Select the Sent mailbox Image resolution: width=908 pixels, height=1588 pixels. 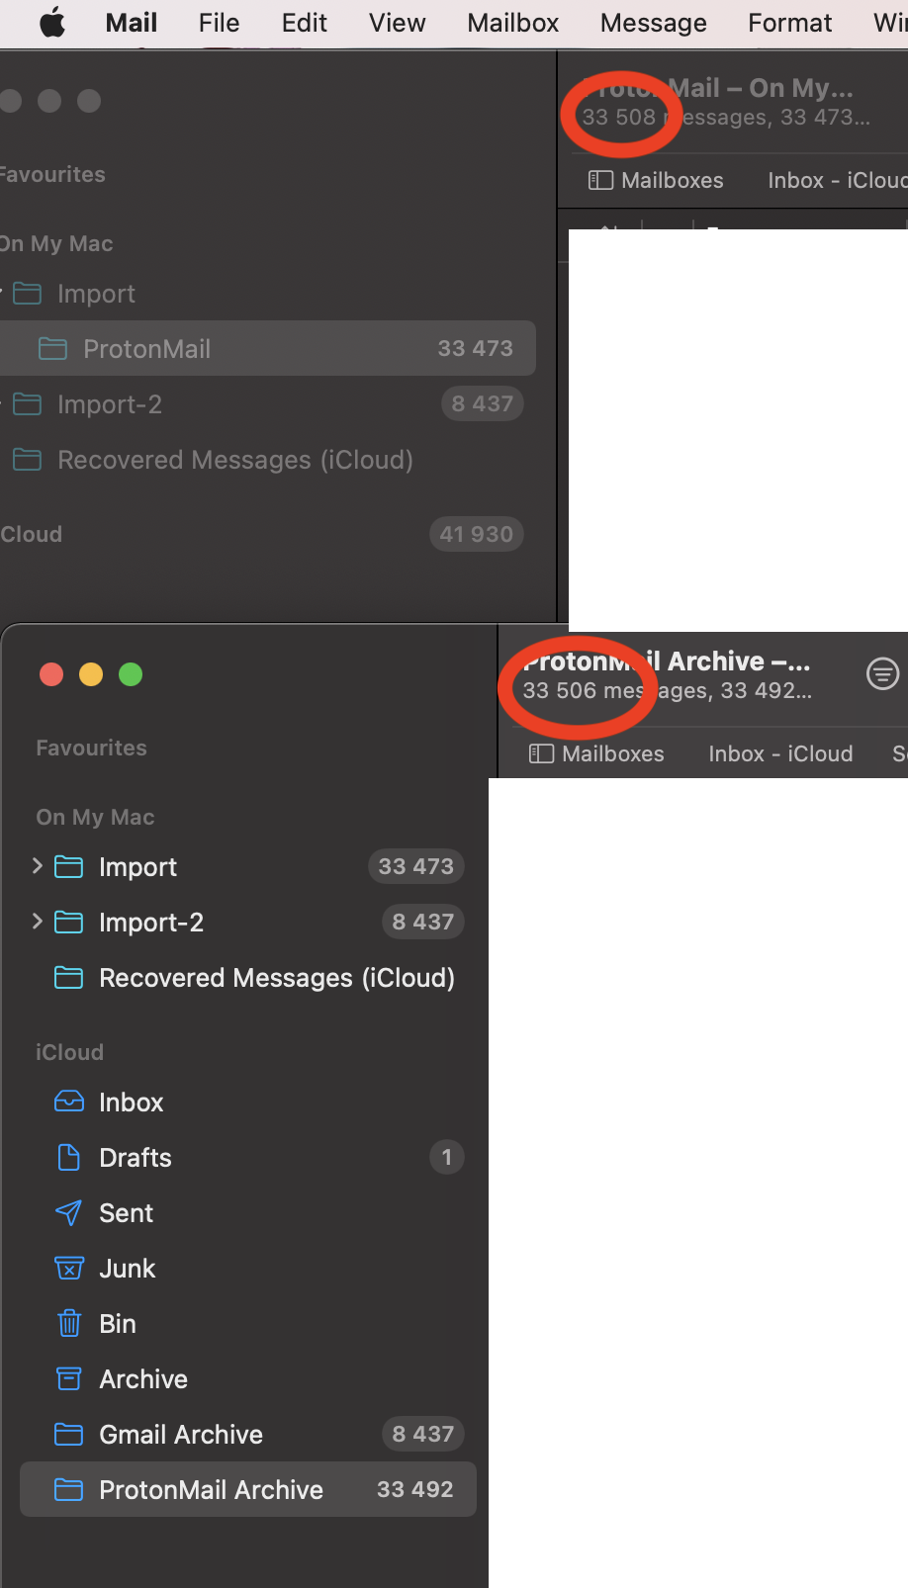tap(247, 1213)
